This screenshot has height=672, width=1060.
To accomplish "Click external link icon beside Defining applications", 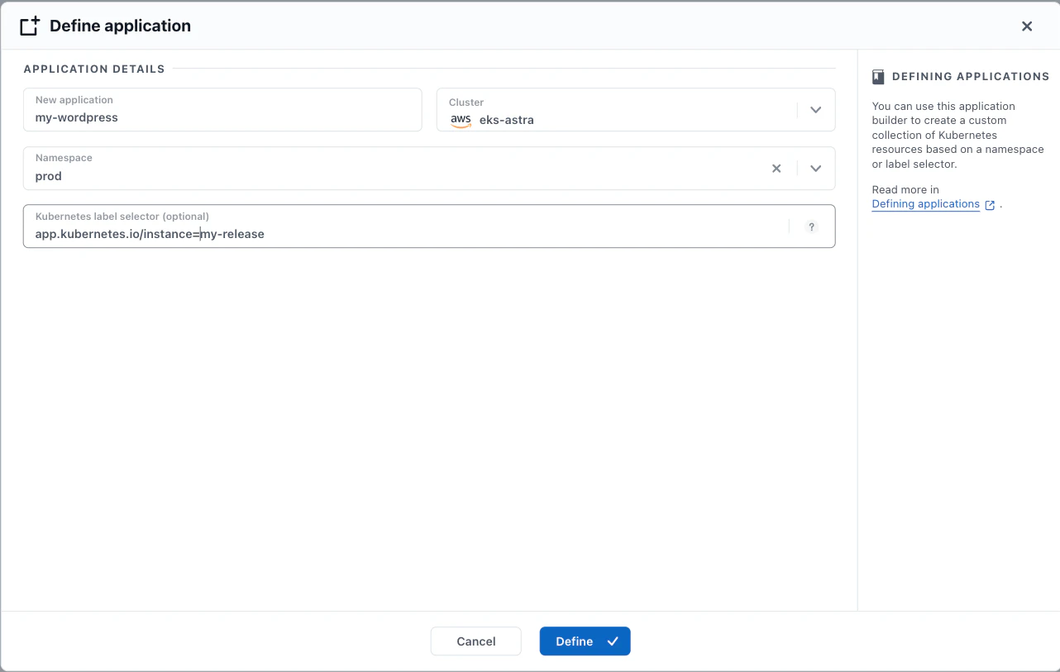I will click(x=990, y=205).
